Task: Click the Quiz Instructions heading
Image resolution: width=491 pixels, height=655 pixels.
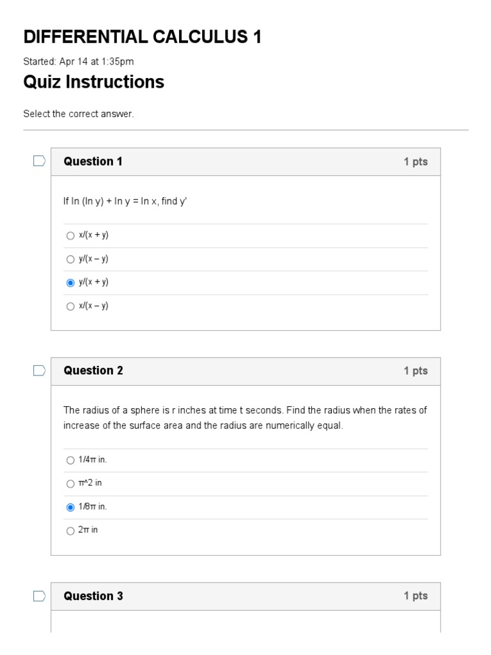Action: pyautogui.click(x=93, y=82)
